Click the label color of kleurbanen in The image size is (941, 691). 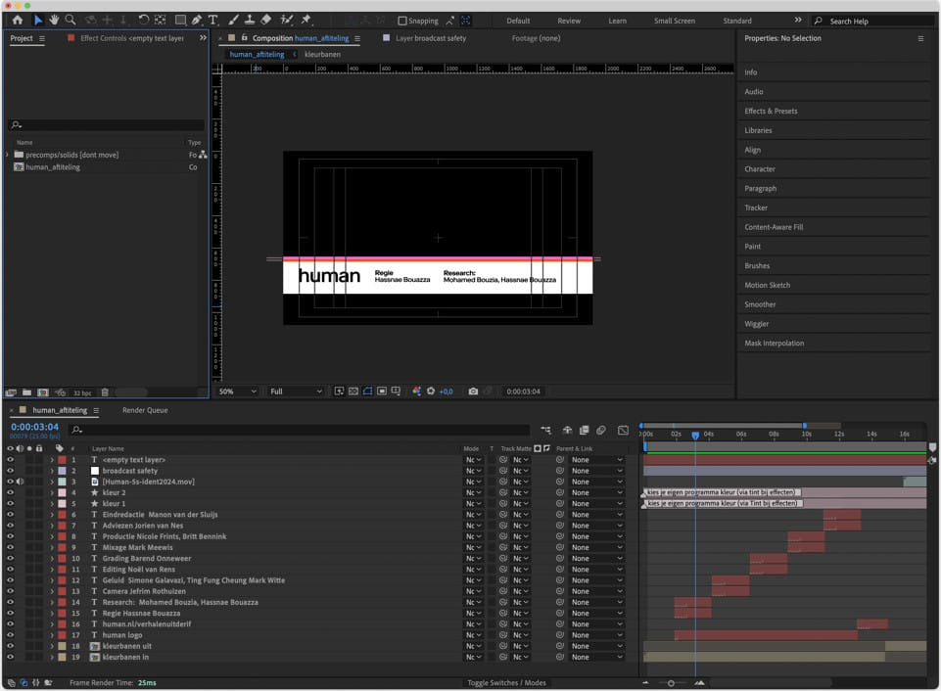62,657
